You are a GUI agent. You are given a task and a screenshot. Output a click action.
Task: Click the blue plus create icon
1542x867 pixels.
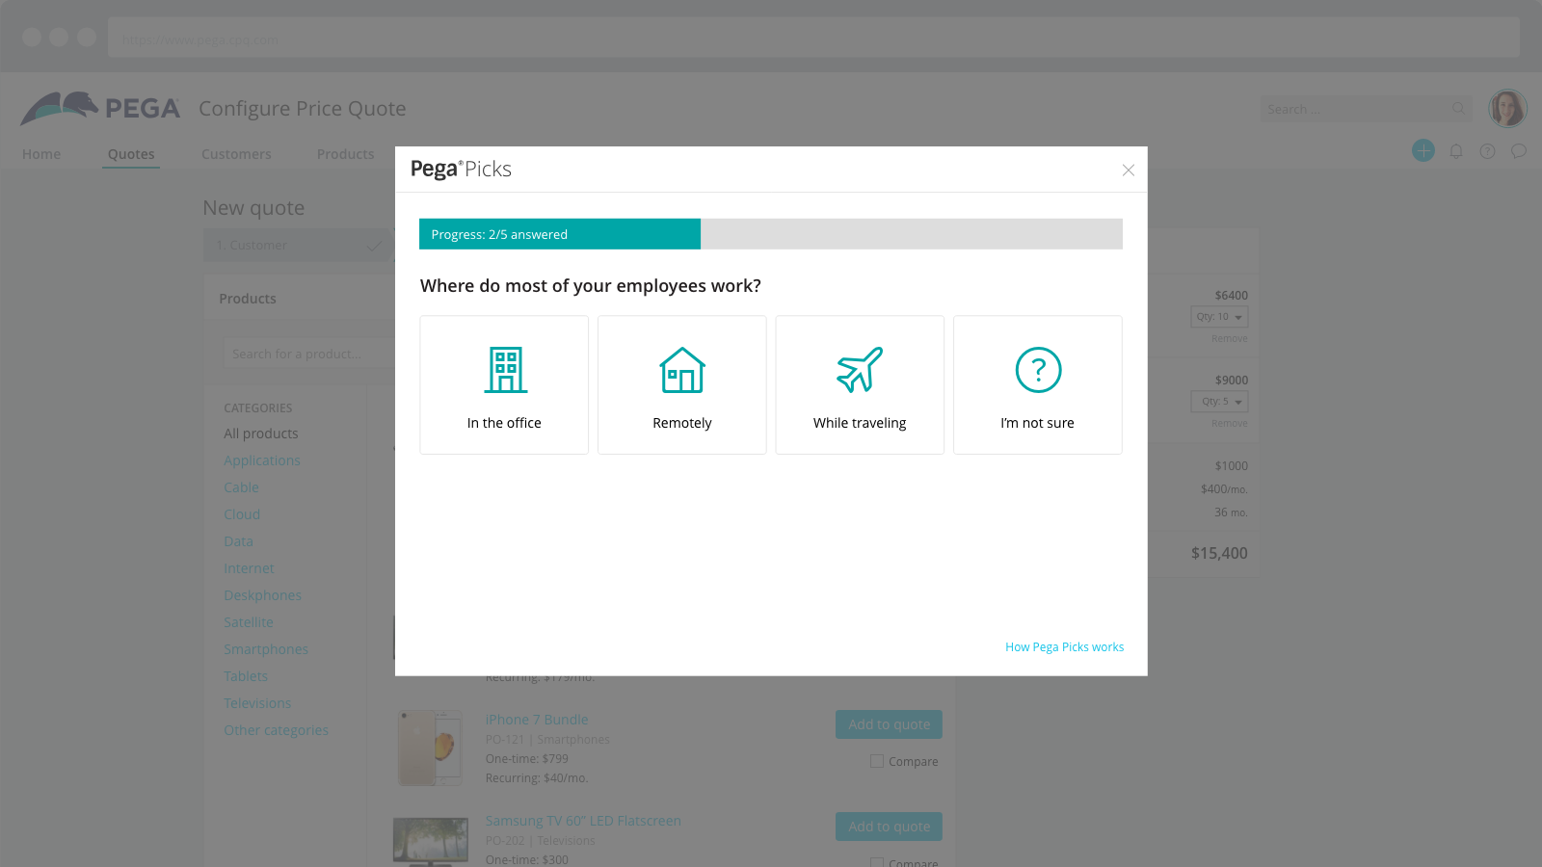(1423, 150)
